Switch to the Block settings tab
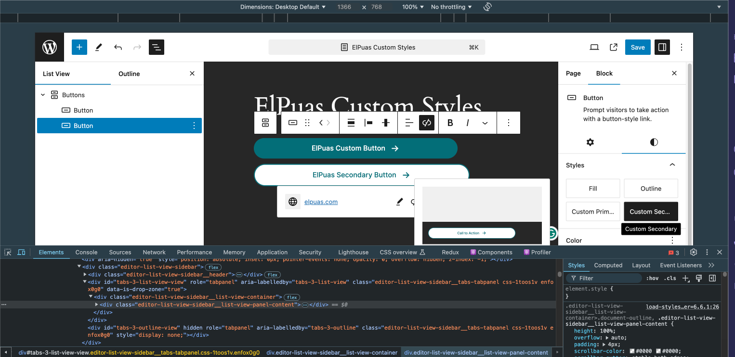This screenshot has width=735, height=357. (604, 73)
